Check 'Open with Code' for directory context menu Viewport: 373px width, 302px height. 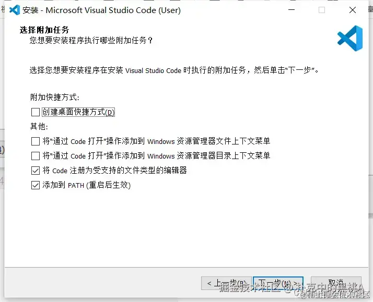[36, 156]
